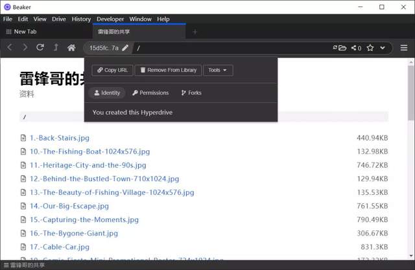The width and height of the screenshot is (415, 270).
Task: Click Remove From Library button
Action: pos(169,71)
